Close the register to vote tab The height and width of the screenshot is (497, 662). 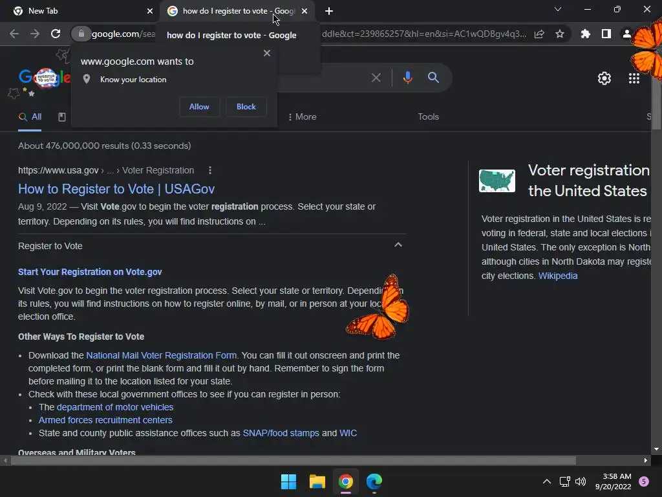click(x=304, y=11)
